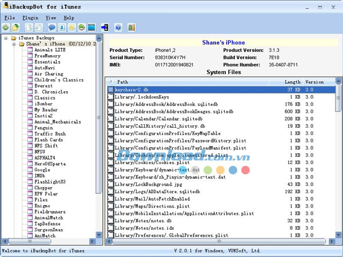Click the green refresh backups toolbar icon
This screenshot has height=257, width=343.
[6, 27]
